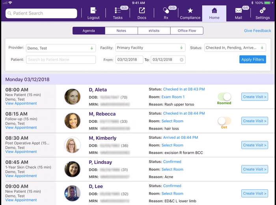Open the Mail envelope icon

238,11
